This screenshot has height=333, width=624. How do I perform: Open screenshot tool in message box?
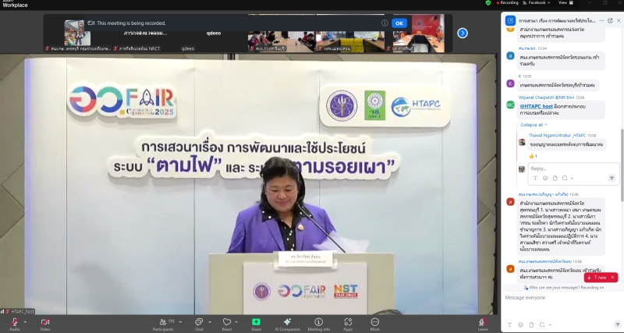point(542,324)
